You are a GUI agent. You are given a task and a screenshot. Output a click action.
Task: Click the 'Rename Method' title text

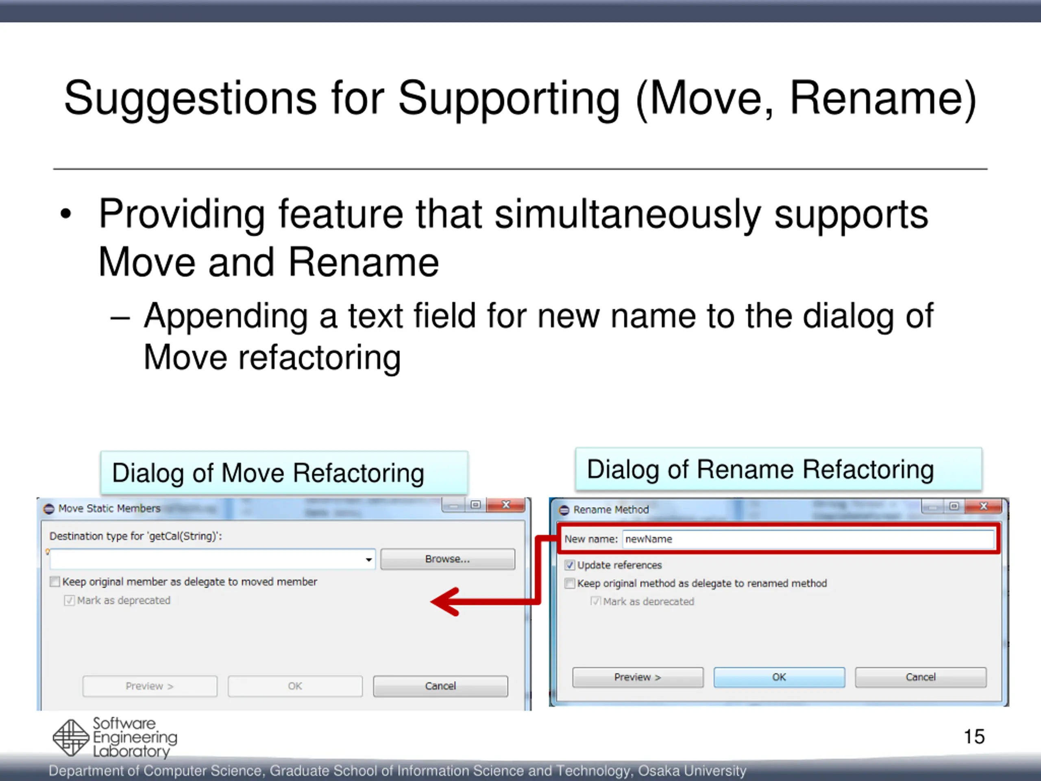pyautogui.click(x=611, y=510)
